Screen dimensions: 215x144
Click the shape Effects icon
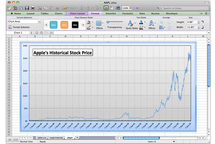click(99, 25)
